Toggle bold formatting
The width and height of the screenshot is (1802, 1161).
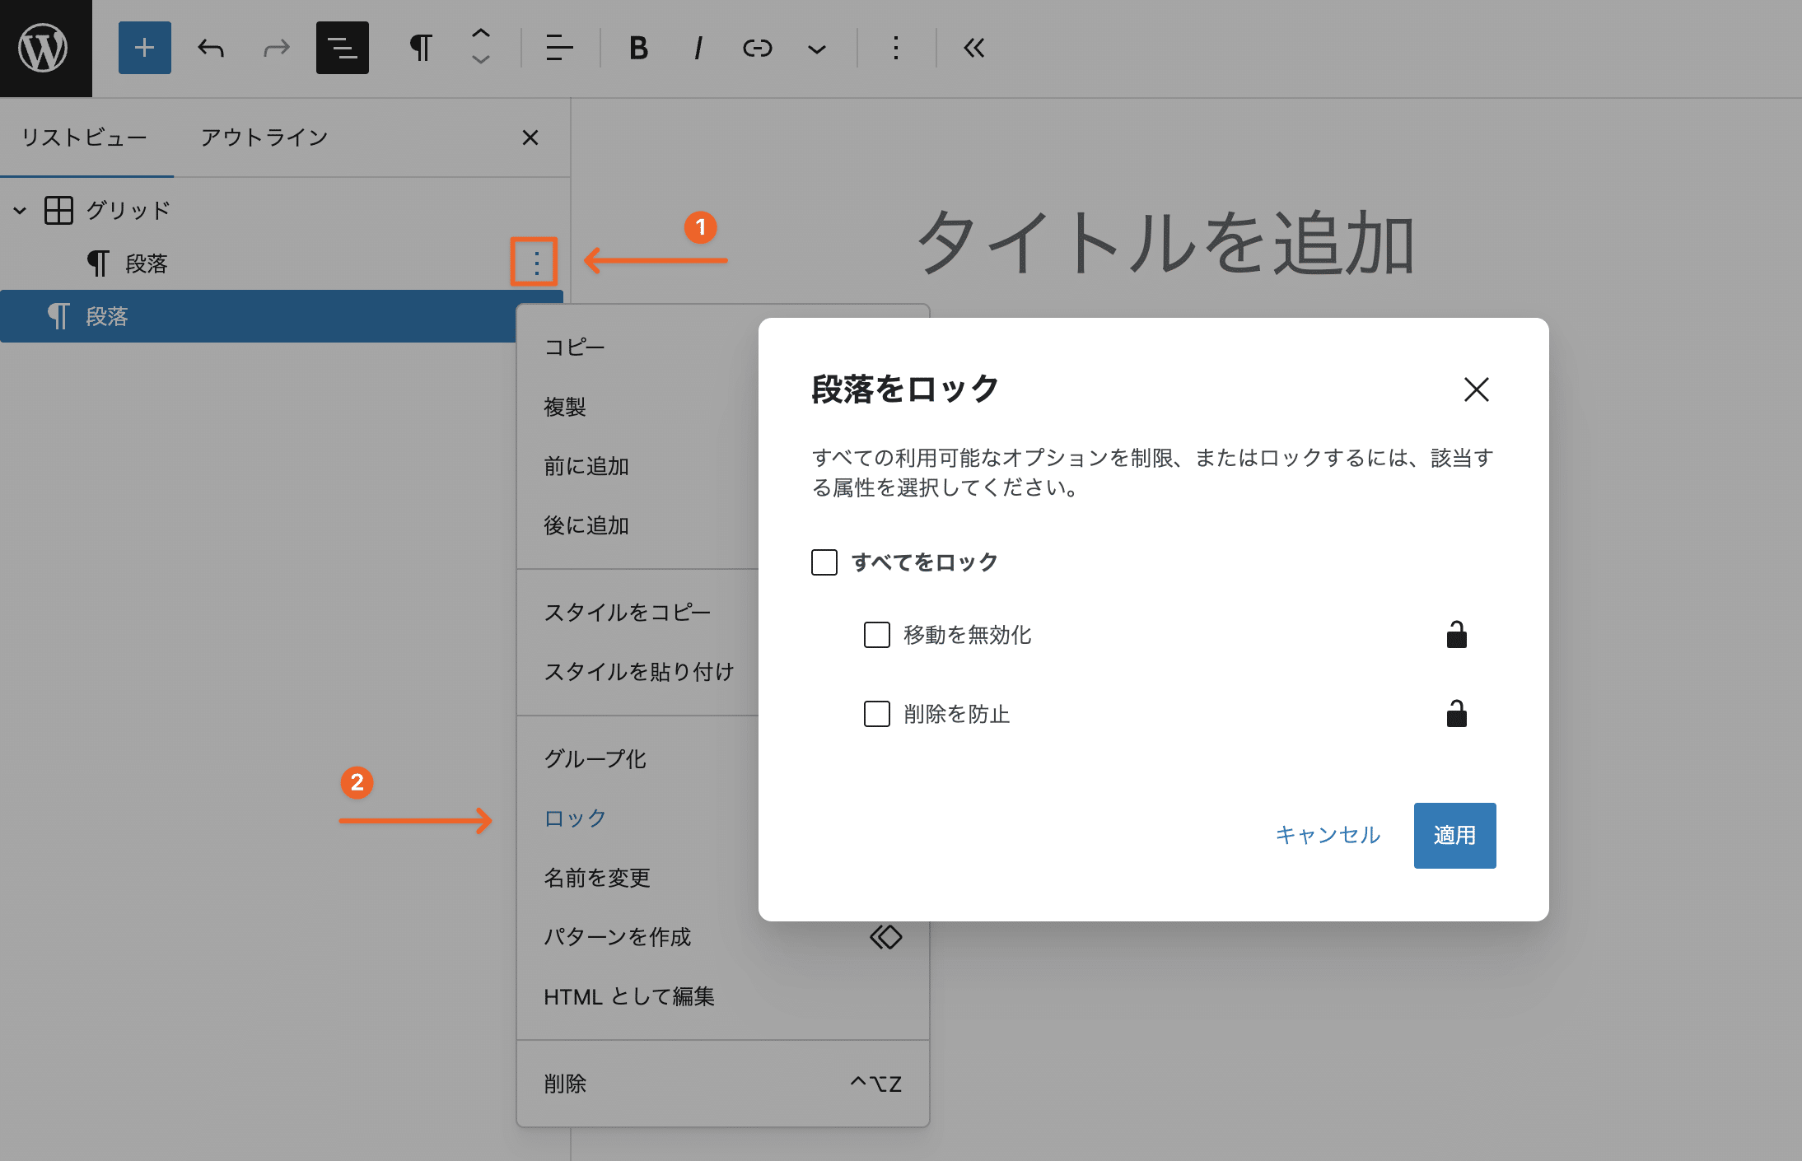[638, 48]
